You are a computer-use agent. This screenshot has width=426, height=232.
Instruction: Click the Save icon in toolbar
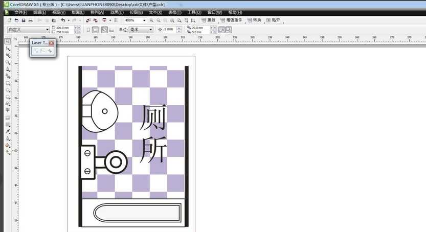pyautogui.click(x=24, y=20)
